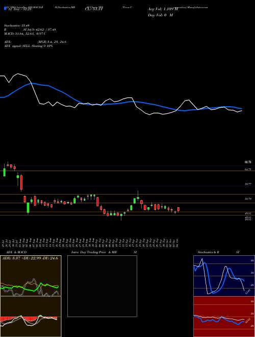Click the '(MGR) 3.4, 23, 24.6' ADX values
This screenshot has height=337, width=255.
coord(52,42)
